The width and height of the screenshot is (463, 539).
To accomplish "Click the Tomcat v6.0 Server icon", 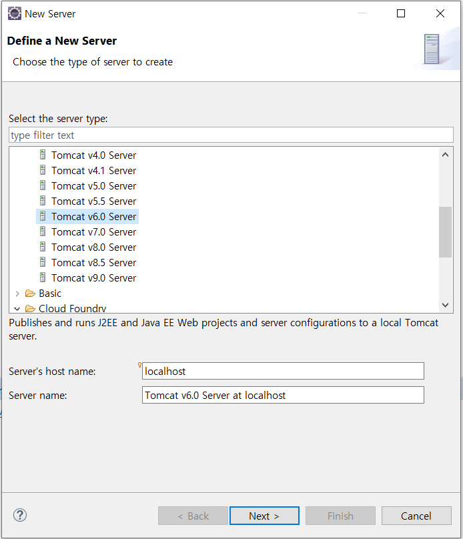I will point(43,216).
